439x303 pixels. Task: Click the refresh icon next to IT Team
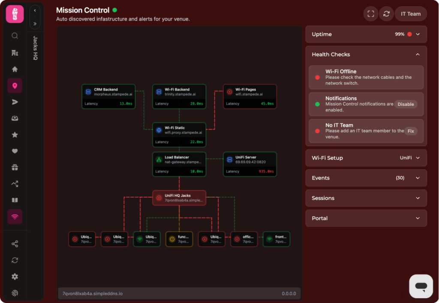[386, 14]
